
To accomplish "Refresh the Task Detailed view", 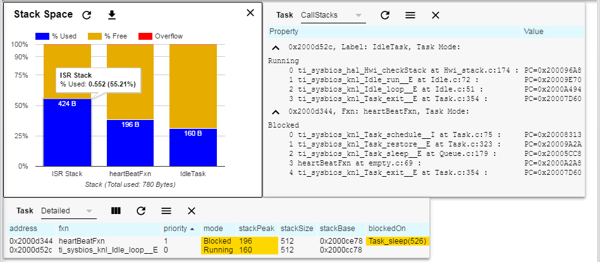I will (x=141, y=211).
